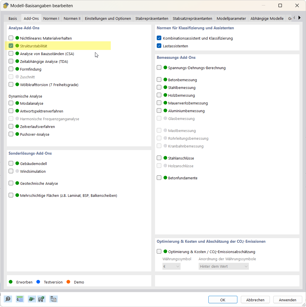Click the Sonderlösungs-Add-Ons heading

(30, 153)
